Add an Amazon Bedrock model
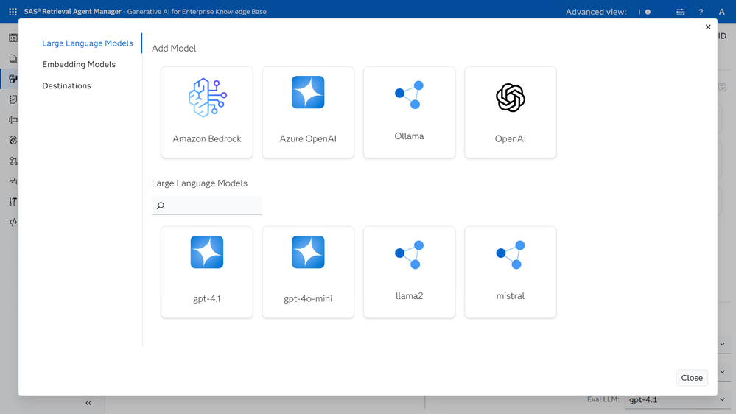 tap(207, 112)
